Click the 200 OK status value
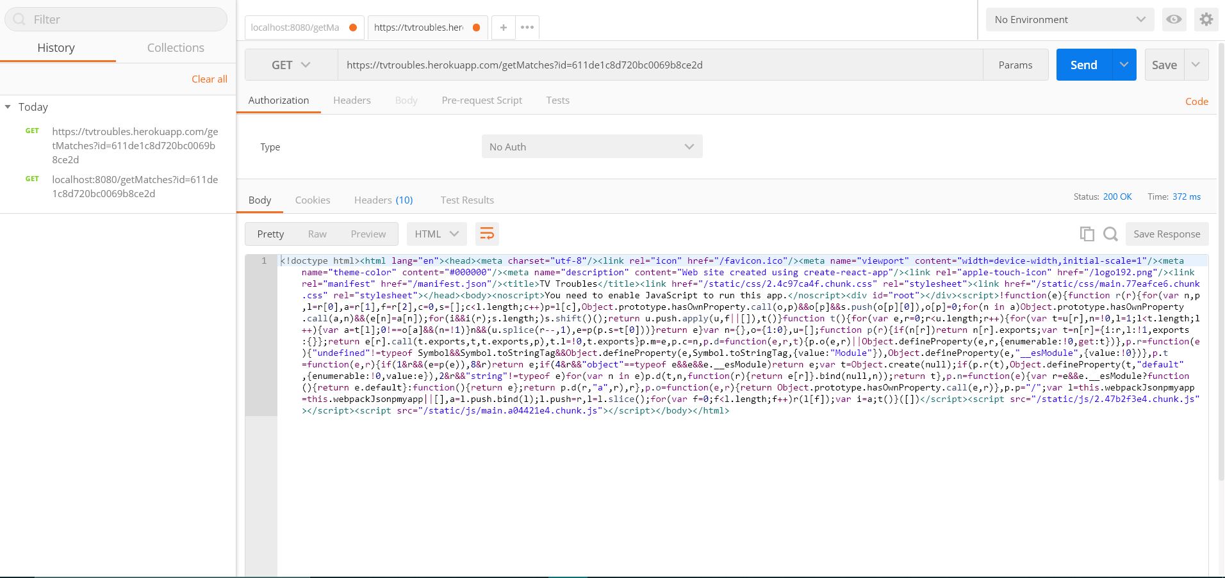The height and width of the screenshot is (578, 1225). pos(1117,197)
